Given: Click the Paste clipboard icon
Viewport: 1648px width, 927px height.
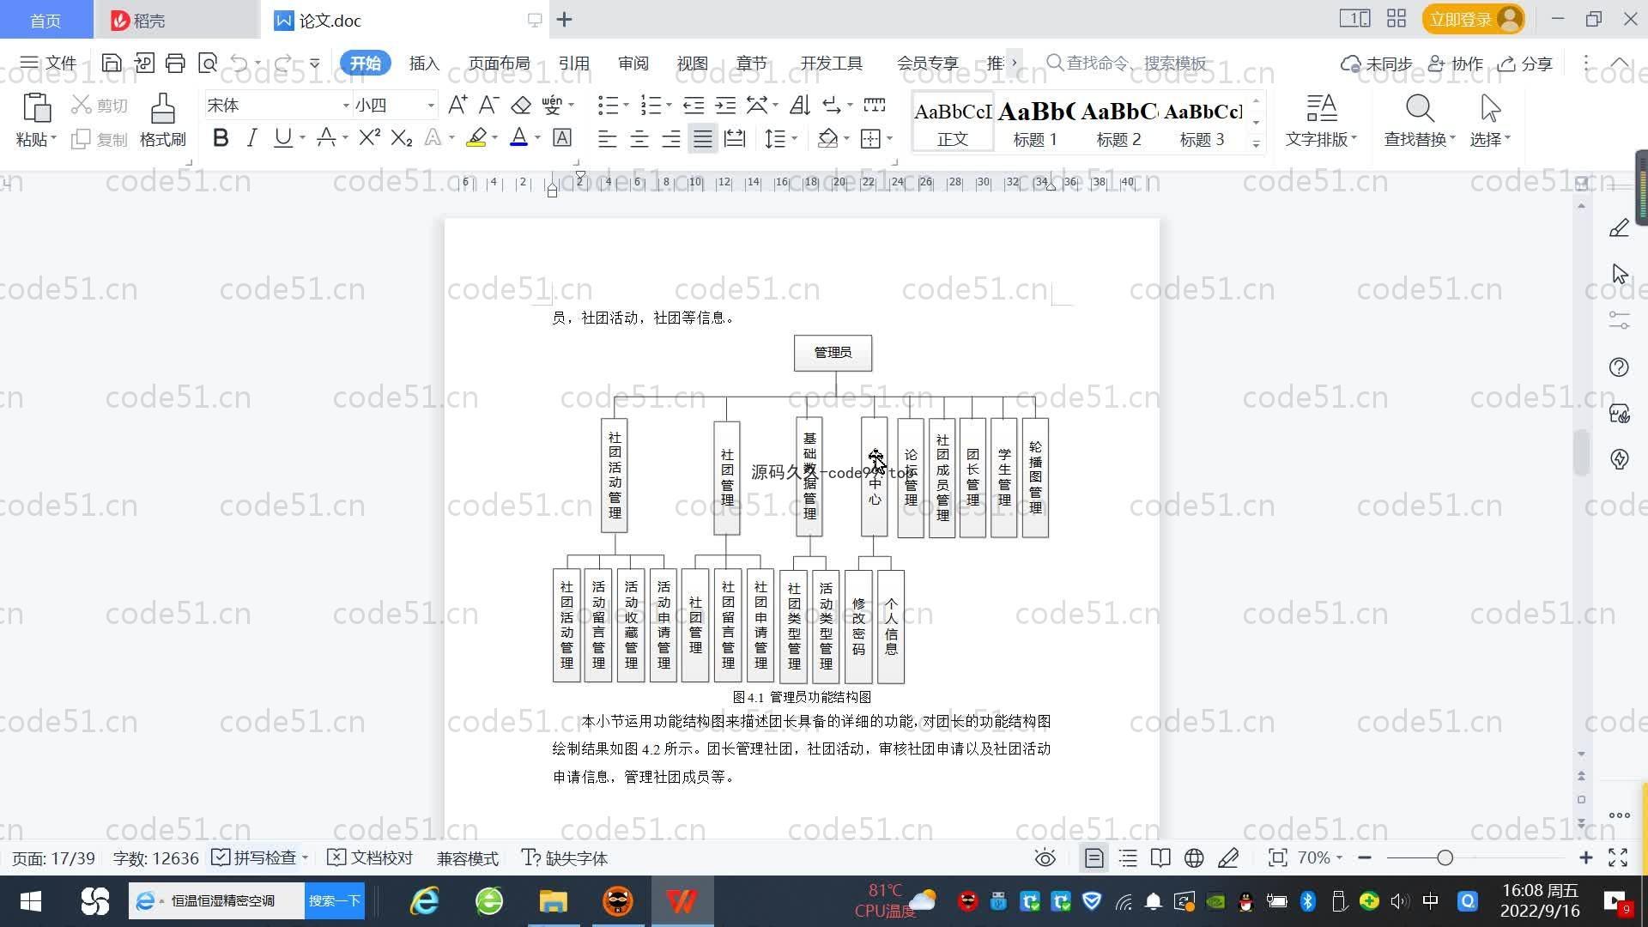Looking at the screenshot, I should pyautogui.click(x=36, y=108).
